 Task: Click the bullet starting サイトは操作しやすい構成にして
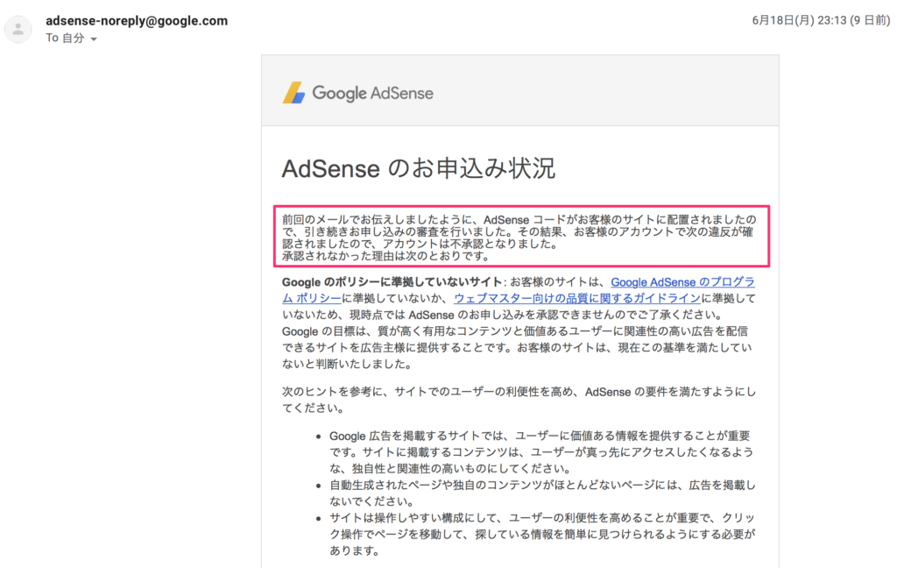(x=542, y=534)
